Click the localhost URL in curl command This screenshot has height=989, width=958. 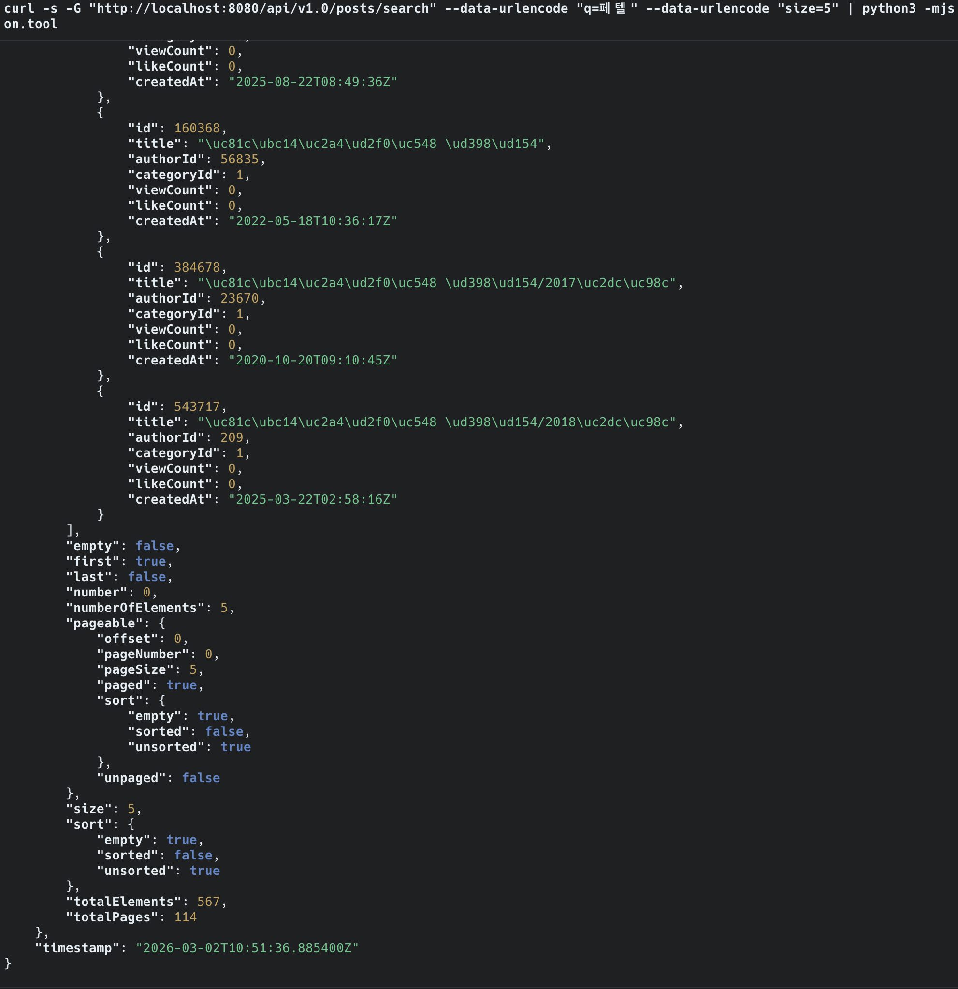[262, 9]
